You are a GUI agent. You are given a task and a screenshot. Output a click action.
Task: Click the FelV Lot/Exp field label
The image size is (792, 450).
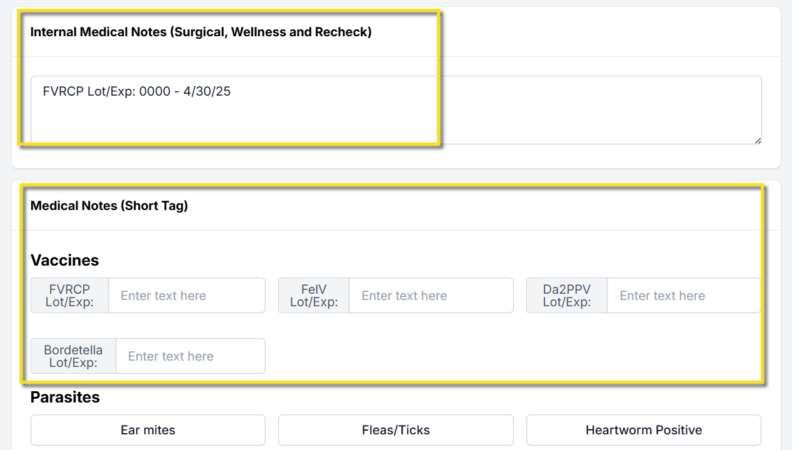pyautogui.click(x=314, y=296)
